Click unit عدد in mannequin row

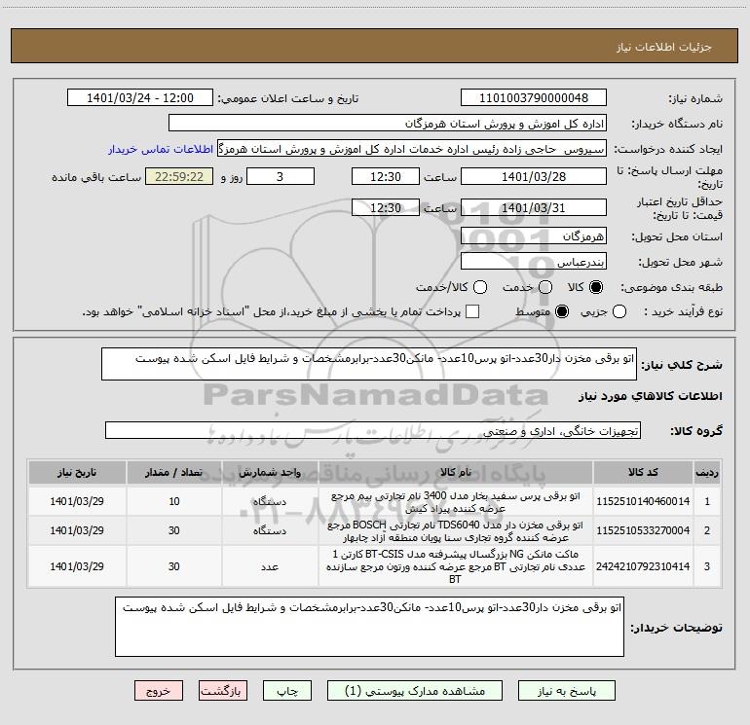point(270,566)
